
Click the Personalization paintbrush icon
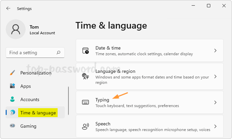pos(12,73)
